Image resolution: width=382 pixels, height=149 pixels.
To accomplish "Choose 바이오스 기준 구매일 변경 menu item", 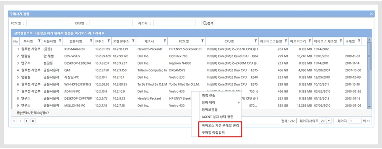I will [220, 126].
